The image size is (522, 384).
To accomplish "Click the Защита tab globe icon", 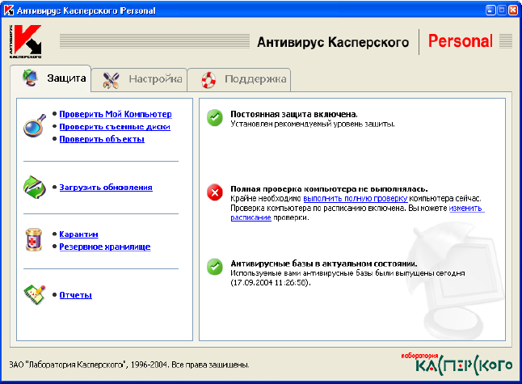I will click(30, 78).
